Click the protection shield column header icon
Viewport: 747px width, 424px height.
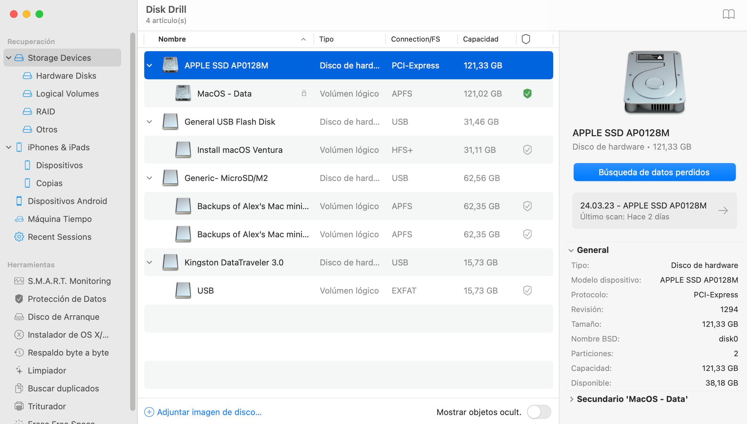526,39
